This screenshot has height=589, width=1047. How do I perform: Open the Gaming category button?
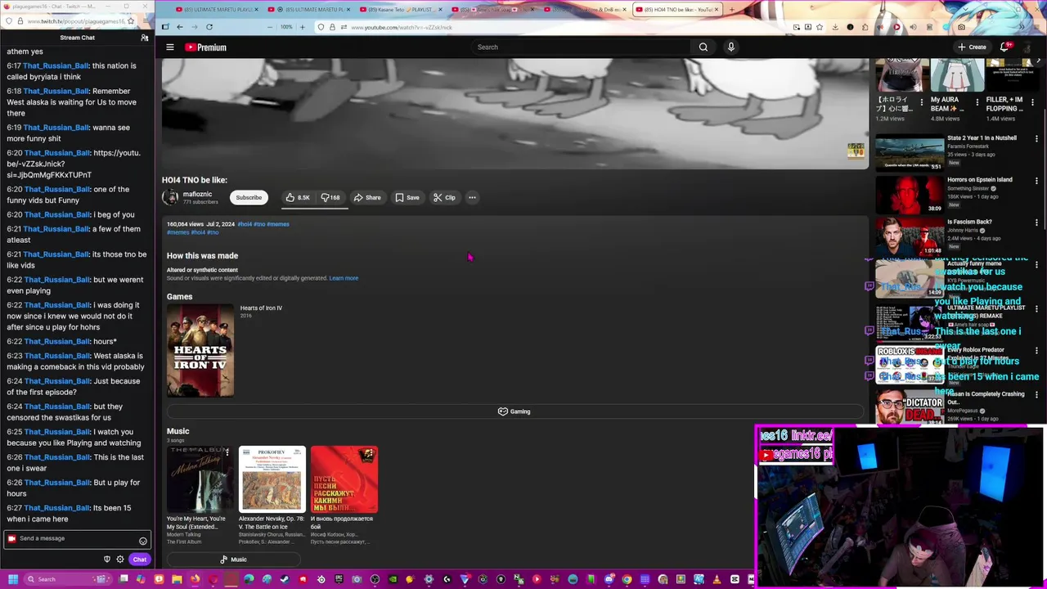point(515,411)
